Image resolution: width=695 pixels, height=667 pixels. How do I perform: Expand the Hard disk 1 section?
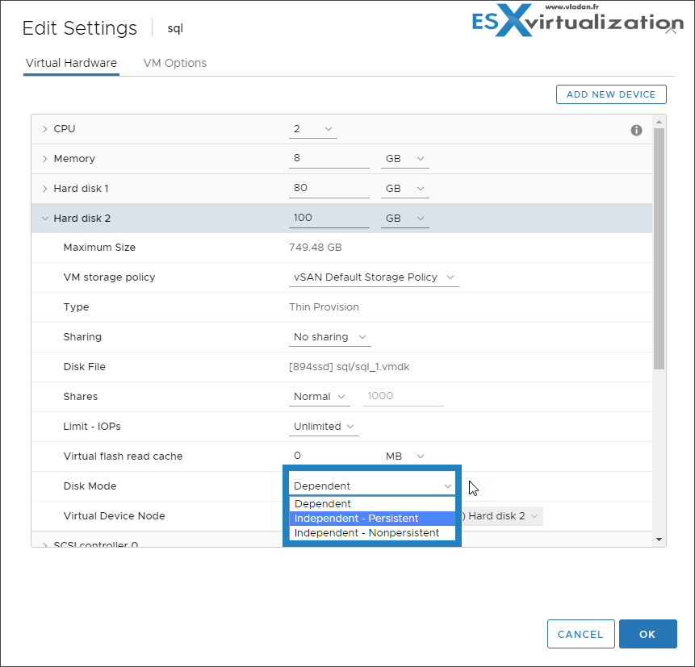[44, 189]
